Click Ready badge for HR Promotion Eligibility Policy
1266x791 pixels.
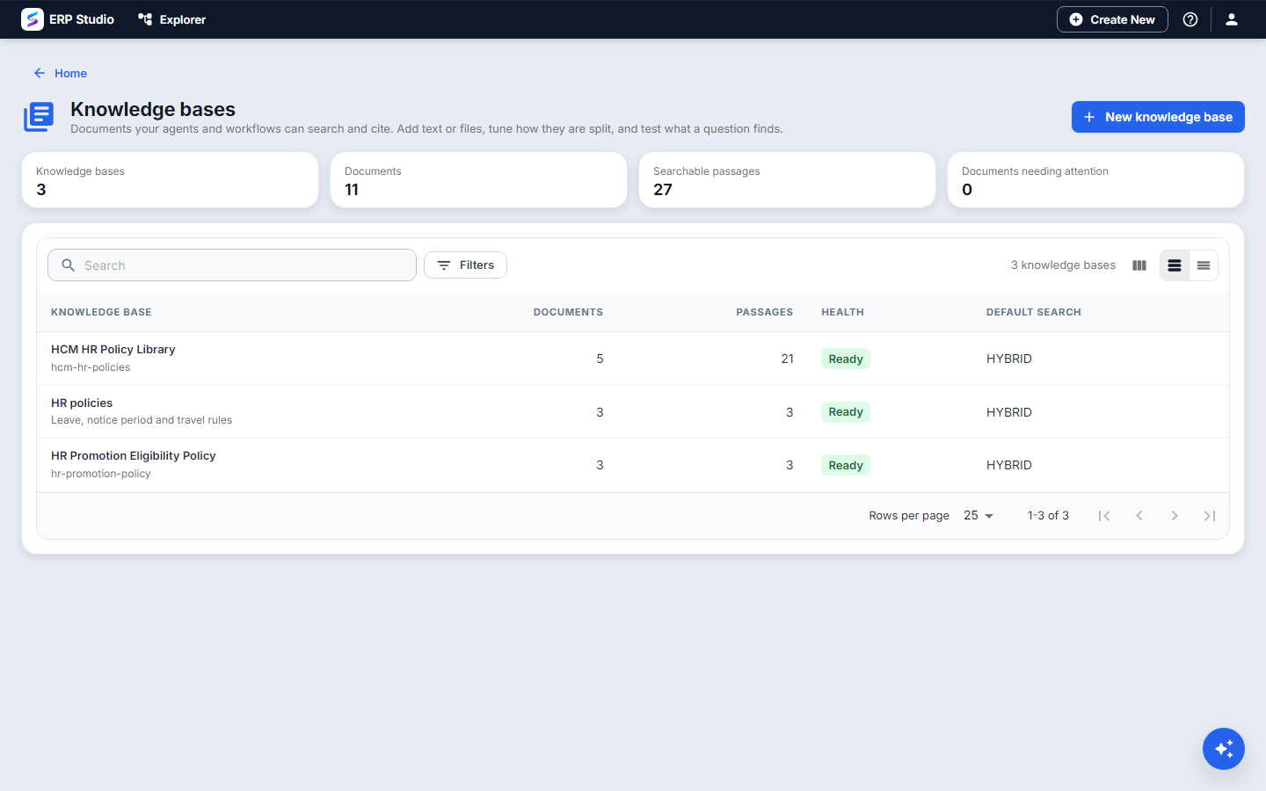coord(846,465)
